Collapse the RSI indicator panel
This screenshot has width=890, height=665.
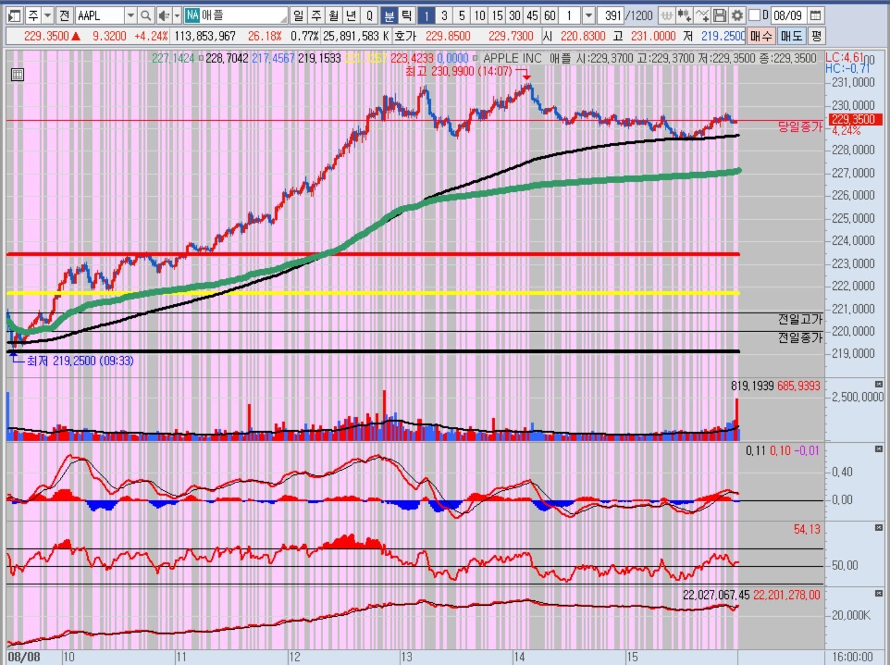(879, 528)
